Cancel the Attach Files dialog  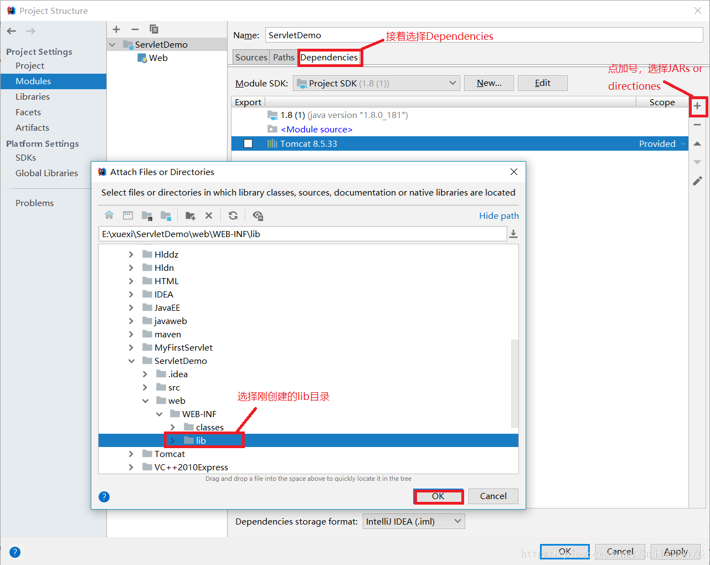493,496
